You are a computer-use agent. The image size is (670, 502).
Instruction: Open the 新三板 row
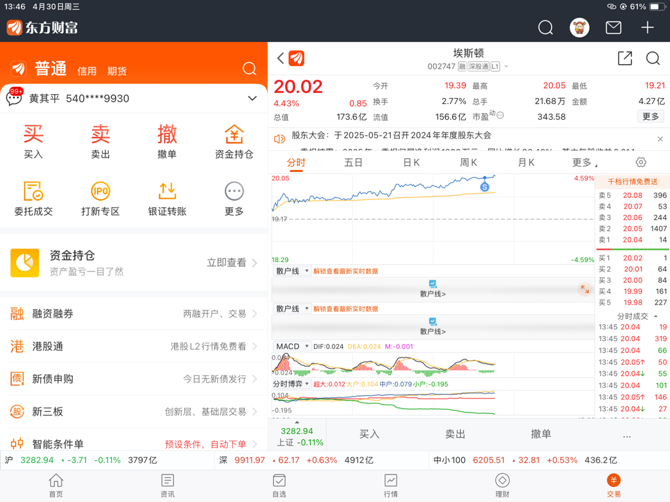pyautogui.click(x=133, y=412)
